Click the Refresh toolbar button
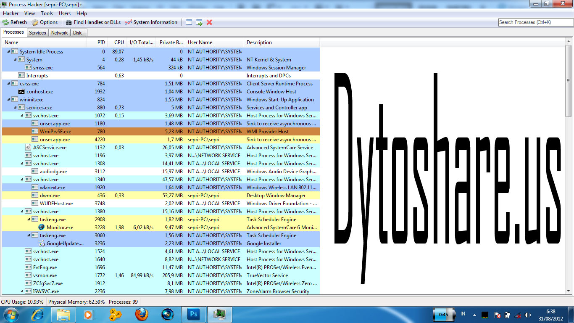This screenshot has height=323, width=574. (x=15, y=22)
